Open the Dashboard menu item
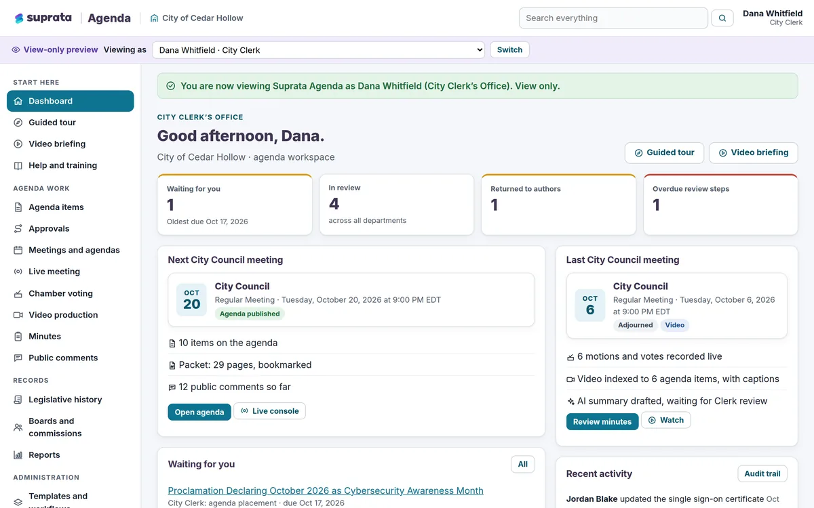The height and width of the screenshot is (508, 814). 71,101
